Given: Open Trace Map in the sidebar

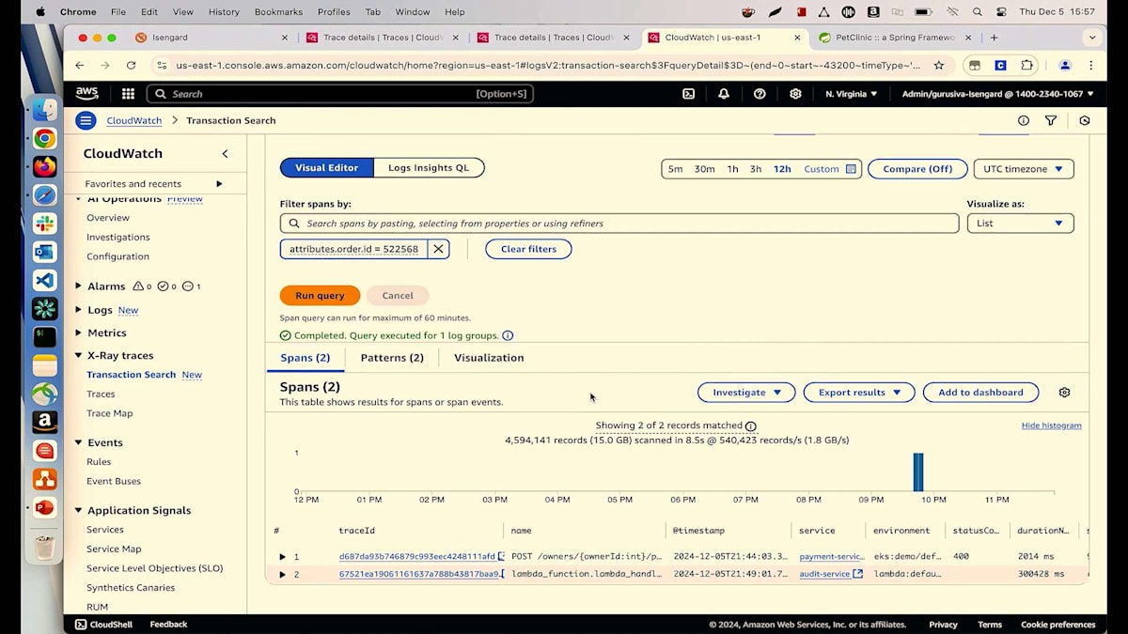Looking at the screenshot, I should (110, 413).
